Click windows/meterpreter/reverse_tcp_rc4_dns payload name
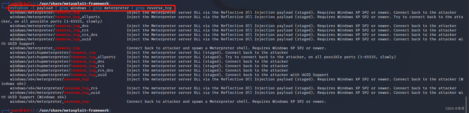This screenshot has width=469, height=113. 54,35
